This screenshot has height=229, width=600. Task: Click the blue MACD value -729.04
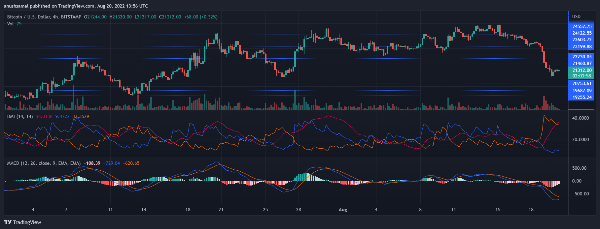[x=112, y=163]
